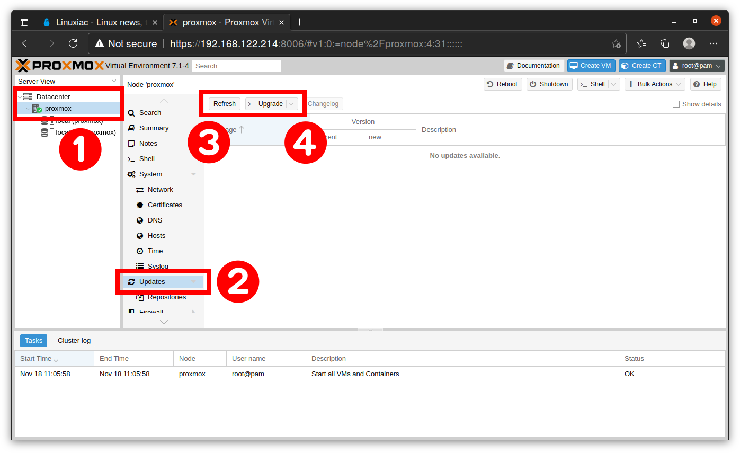
Task: Switch to the Cluster log tab
Action: 74,340
